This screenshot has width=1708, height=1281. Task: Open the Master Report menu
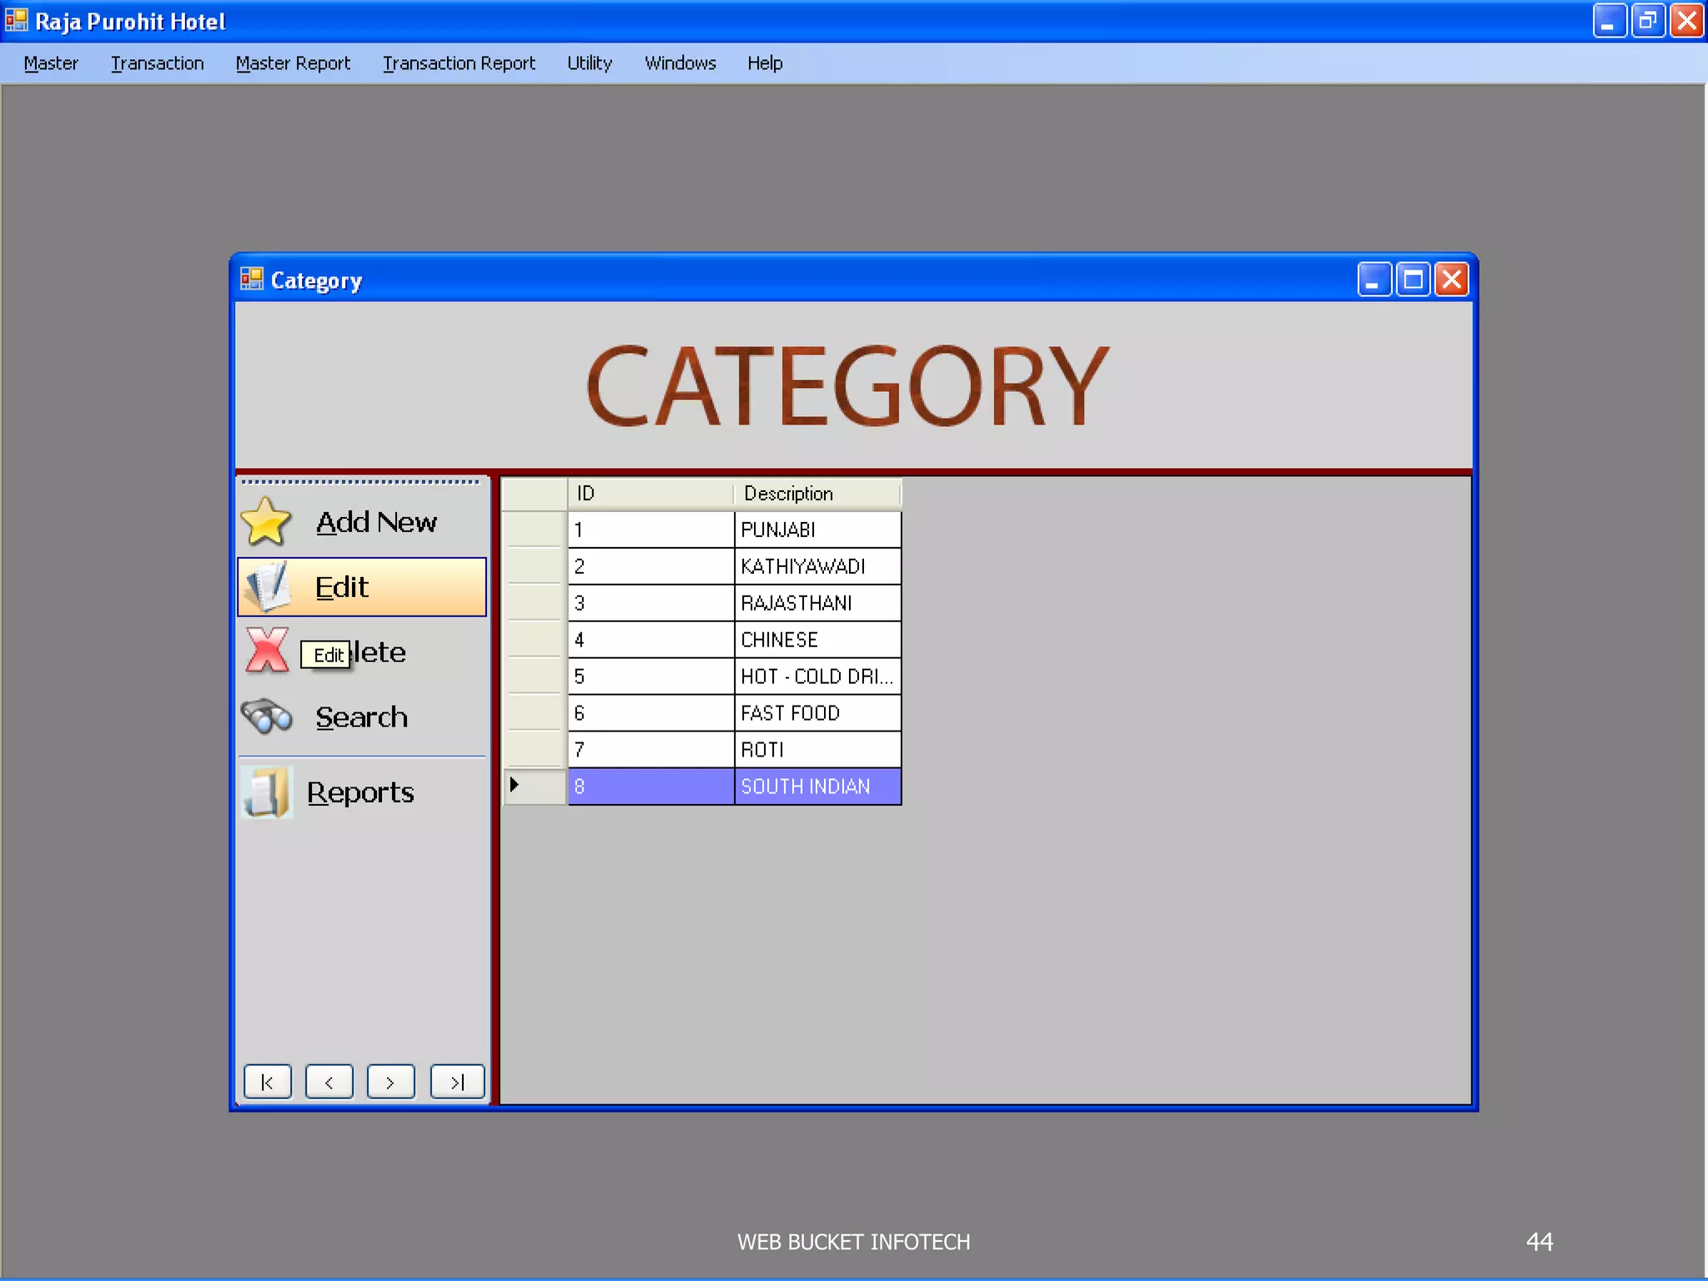pos(293,63)
